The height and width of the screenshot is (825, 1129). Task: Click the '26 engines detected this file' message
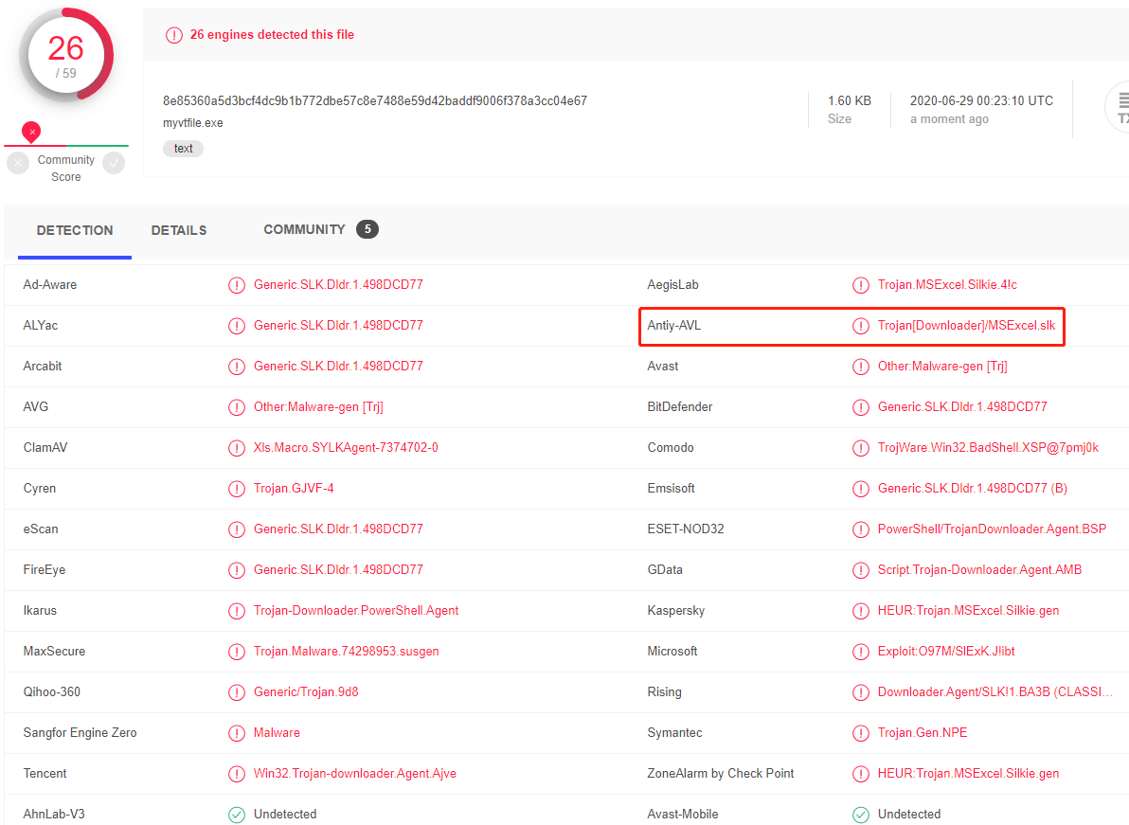point(272,34)
